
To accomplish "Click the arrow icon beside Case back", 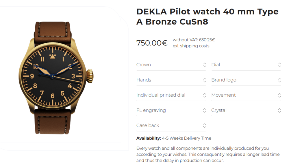I will click(205, 125).
